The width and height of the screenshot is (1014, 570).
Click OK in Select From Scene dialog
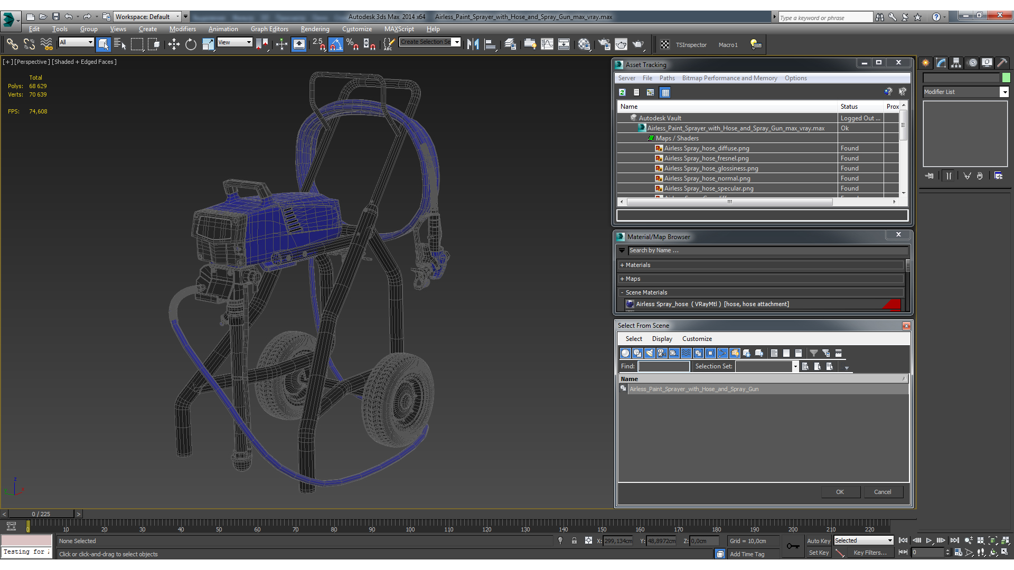tap(840, 491)
